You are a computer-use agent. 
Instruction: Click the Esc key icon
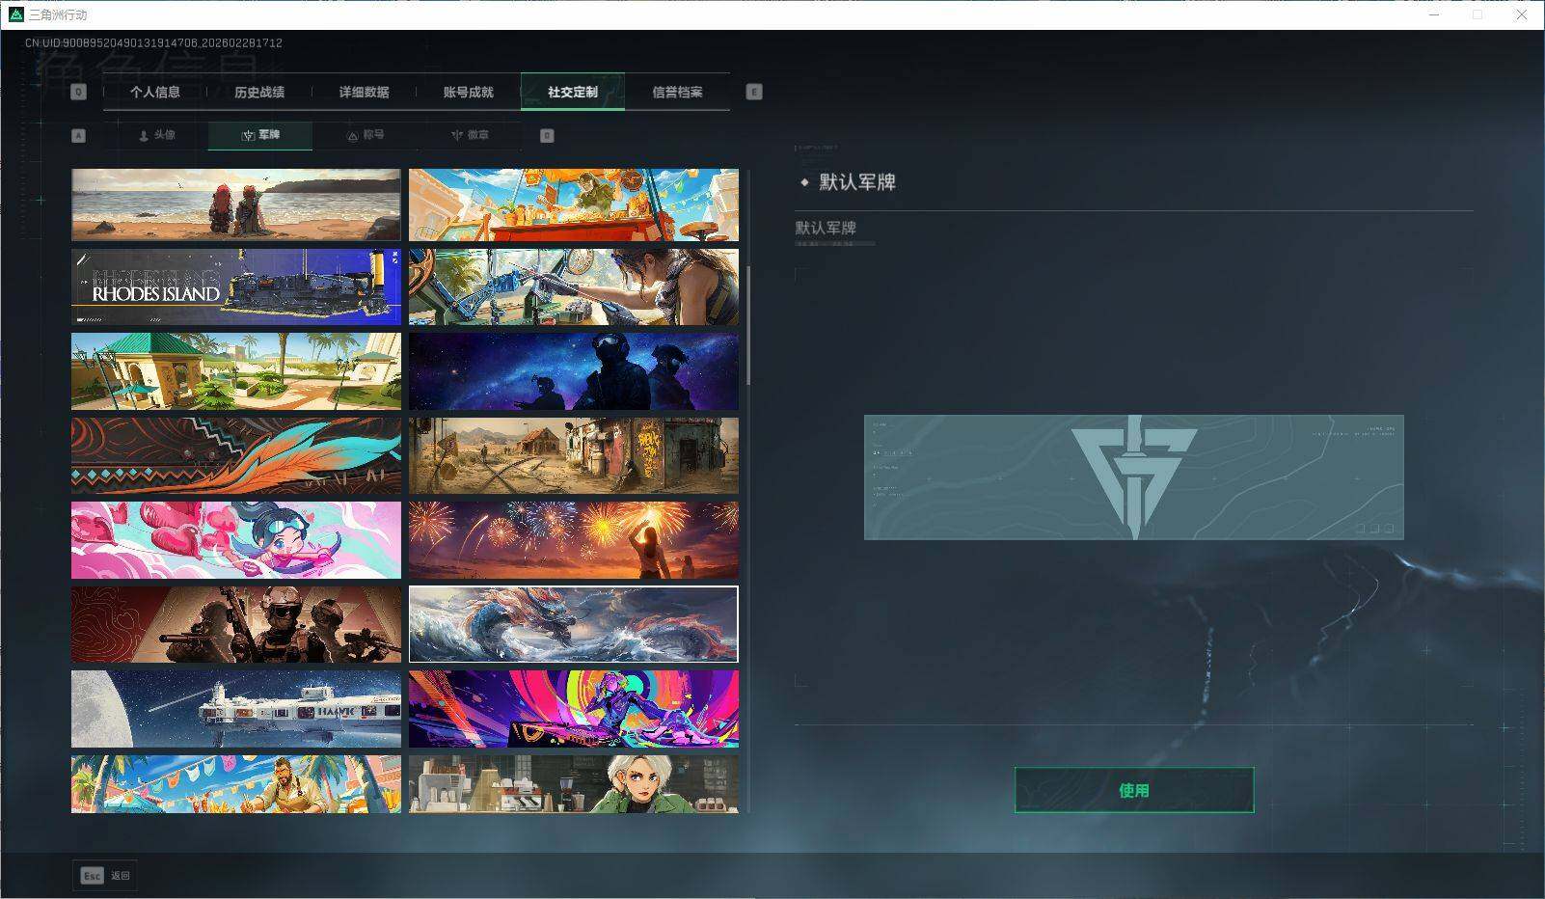(92, 876)
